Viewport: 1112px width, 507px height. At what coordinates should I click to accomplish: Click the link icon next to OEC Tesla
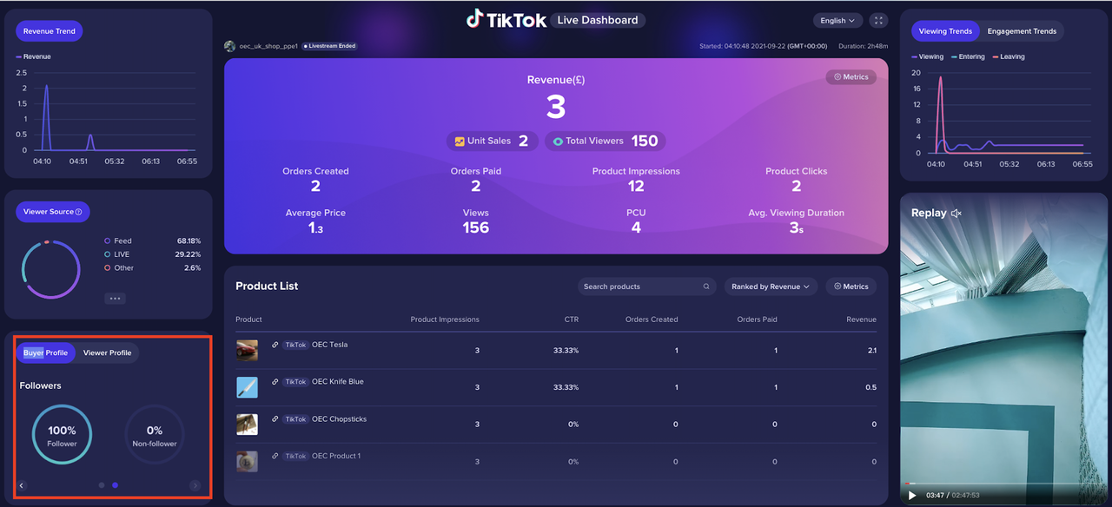(275, 345)
